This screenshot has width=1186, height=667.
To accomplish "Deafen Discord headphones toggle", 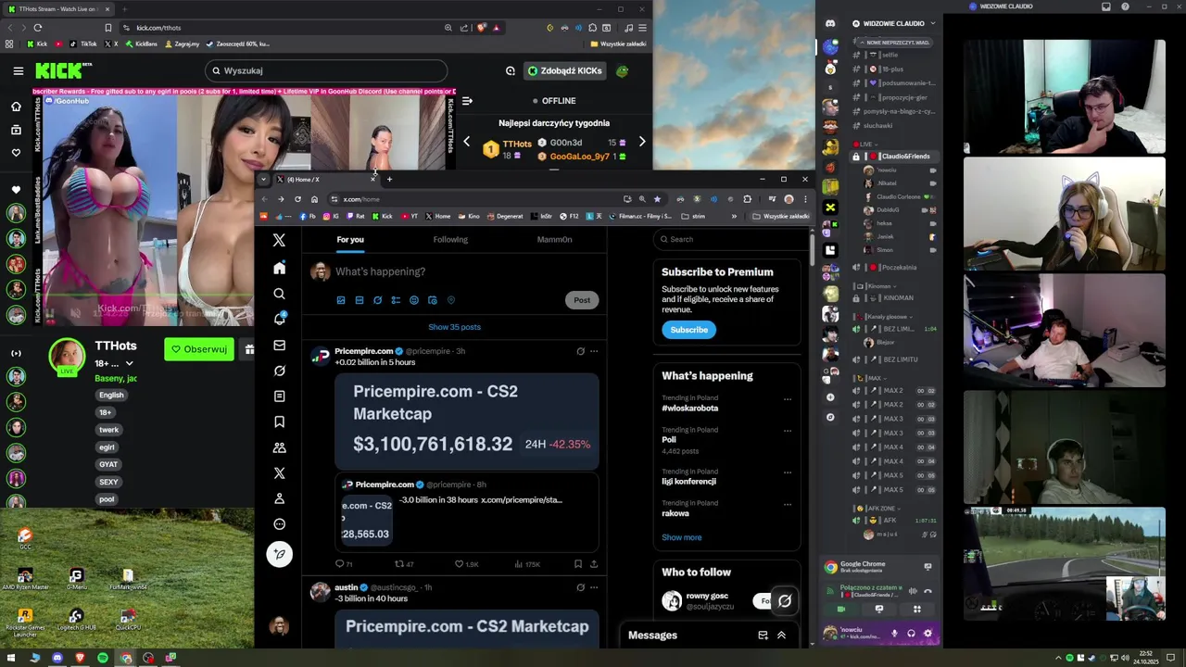I will click(x=911, y=634).
